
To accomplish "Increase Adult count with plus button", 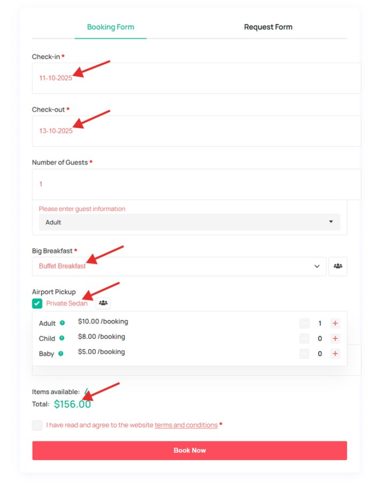I will (335, 323).
